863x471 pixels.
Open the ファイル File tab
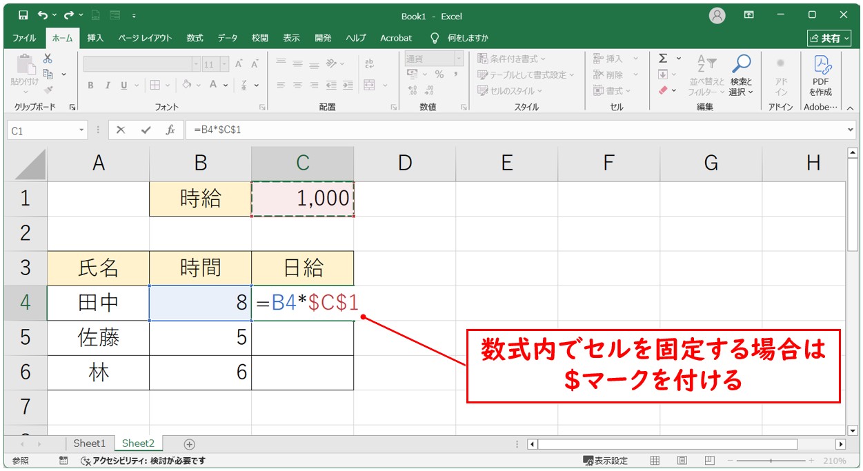pyautogui.click(x=25, y=38)
